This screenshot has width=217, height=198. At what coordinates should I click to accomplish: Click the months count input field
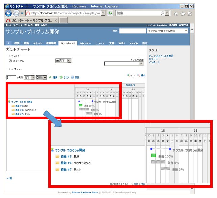(x=11, y=77)
